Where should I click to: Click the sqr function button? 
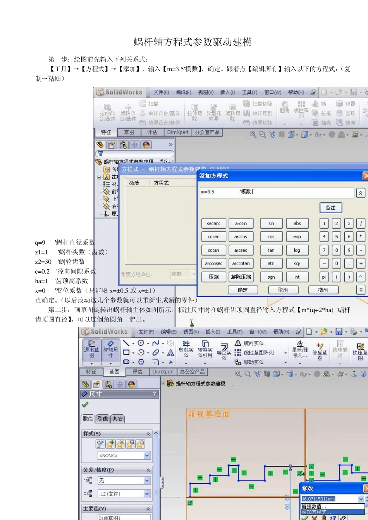point(297,263)
